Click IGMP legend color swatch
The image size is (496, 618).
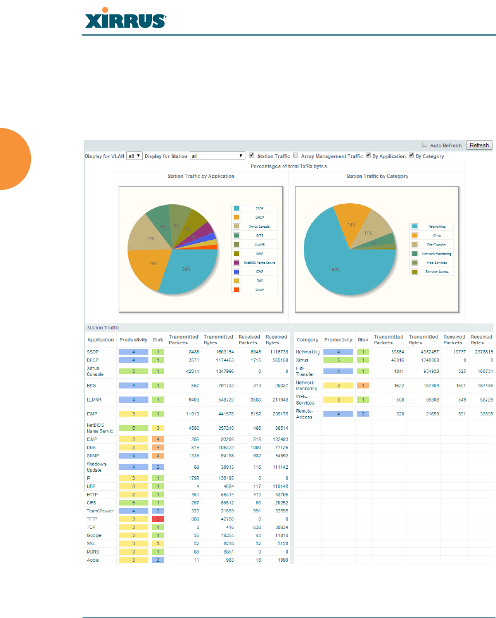pos(236,254)
